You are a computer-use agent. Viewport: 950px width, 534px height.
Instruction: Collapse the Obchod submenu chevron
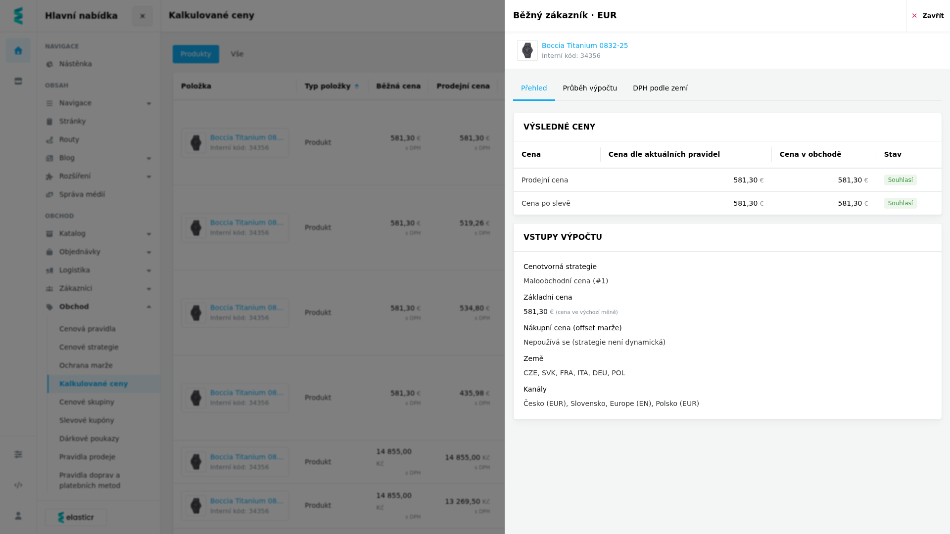coord(149,307)
